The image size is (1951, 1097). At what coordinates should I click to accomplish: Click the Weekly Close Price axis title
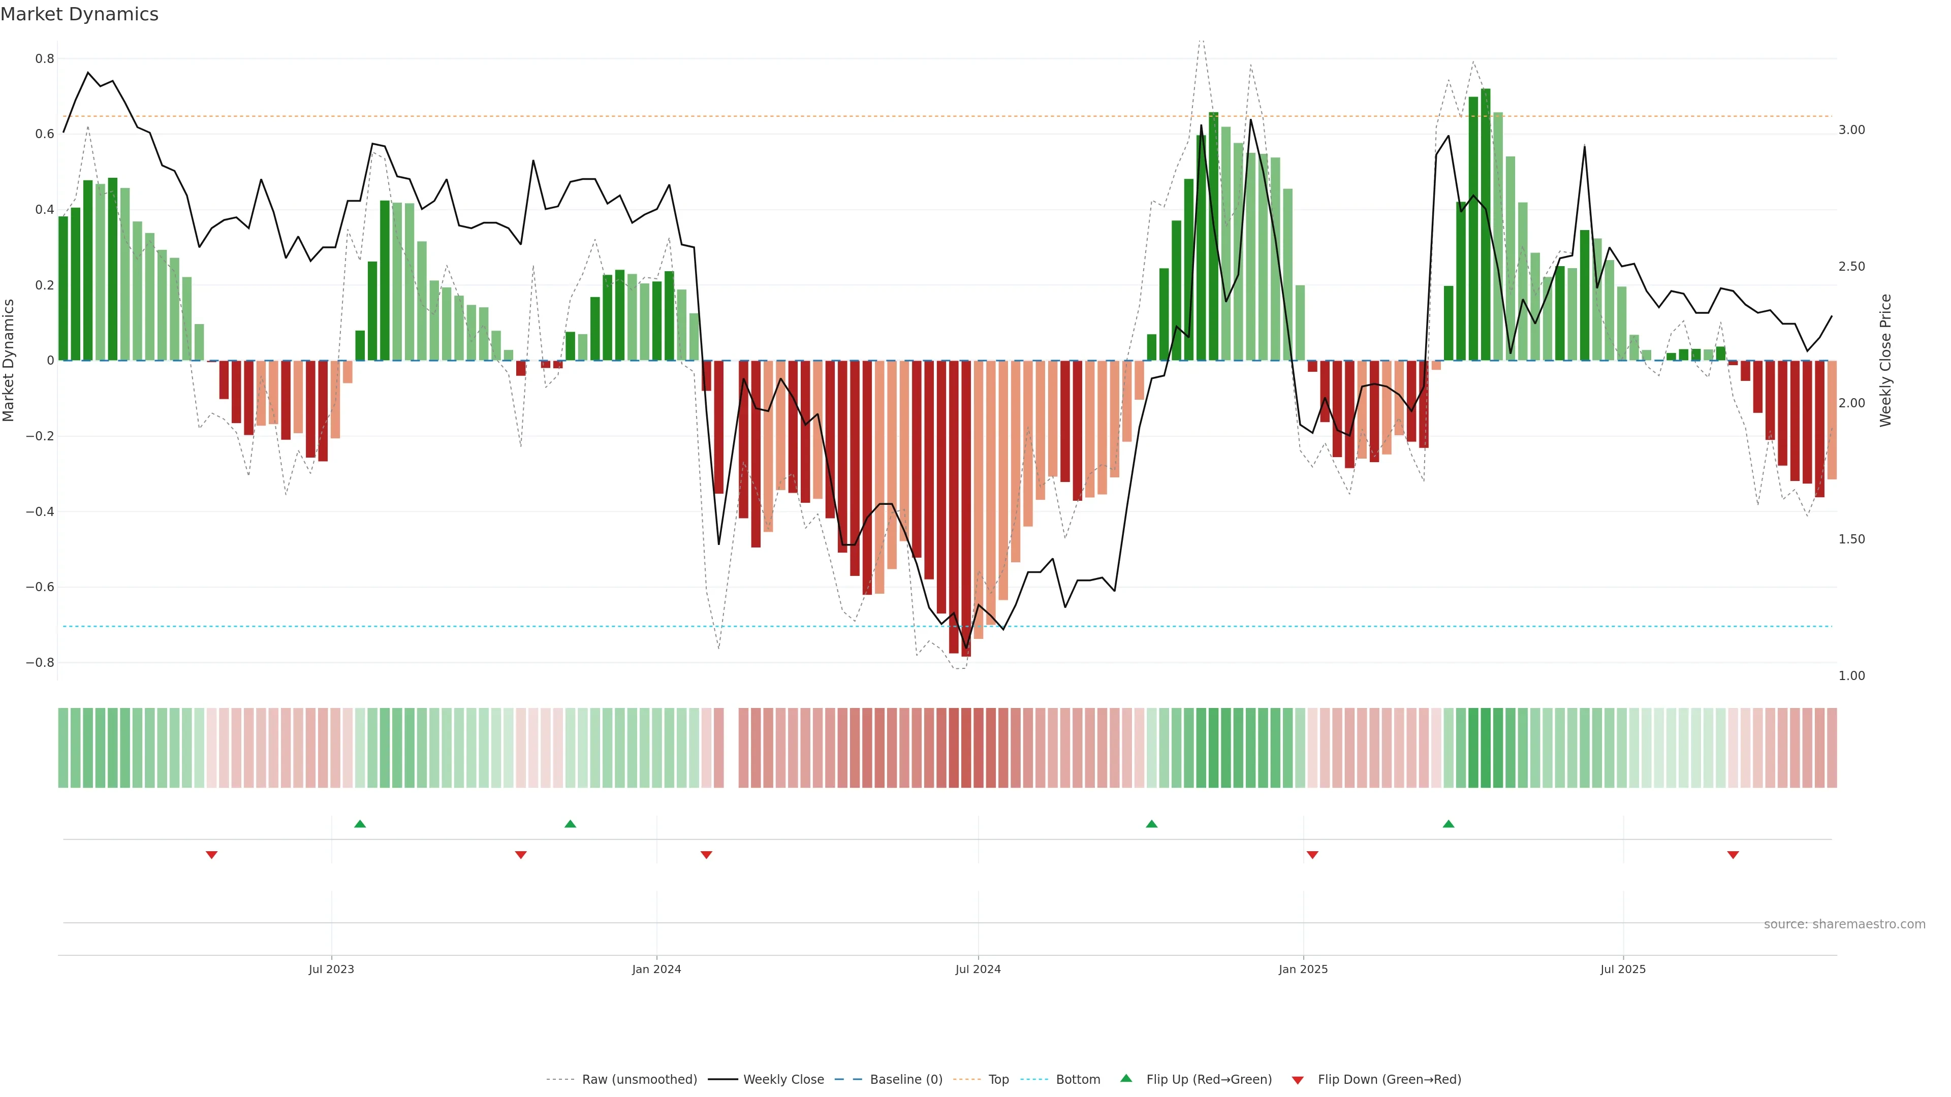click(1885, 361)
